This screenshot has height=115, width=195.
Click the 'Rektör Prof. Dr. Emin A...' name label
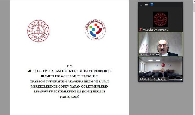[153, 80]
